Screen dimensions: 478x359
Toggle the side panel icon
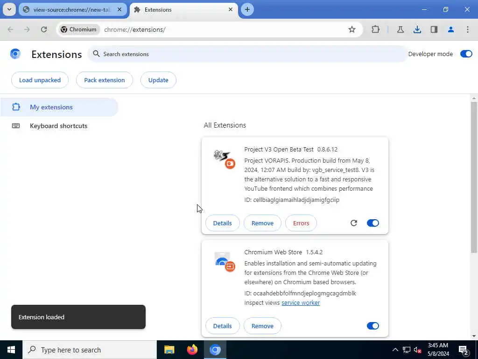point(434,29)
